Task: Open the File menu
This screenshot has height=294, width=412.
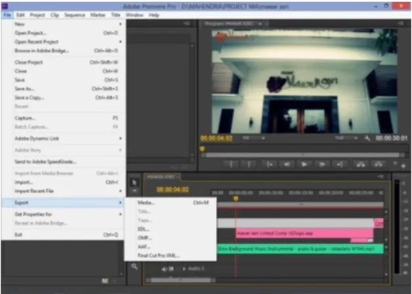Action: (7, 15)
